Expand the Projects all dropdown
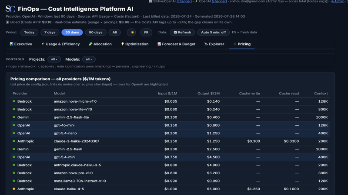Image resolution: width=348 pixels, height=195 pixels. [54, 59]
